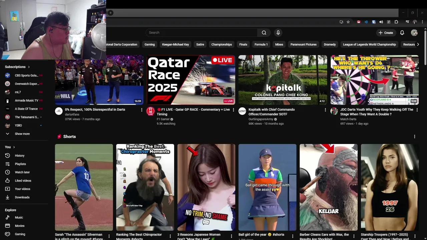Filter by Keegan-Michael Key chip
Viewport: 427px width, 240px height.
point(175,44)
